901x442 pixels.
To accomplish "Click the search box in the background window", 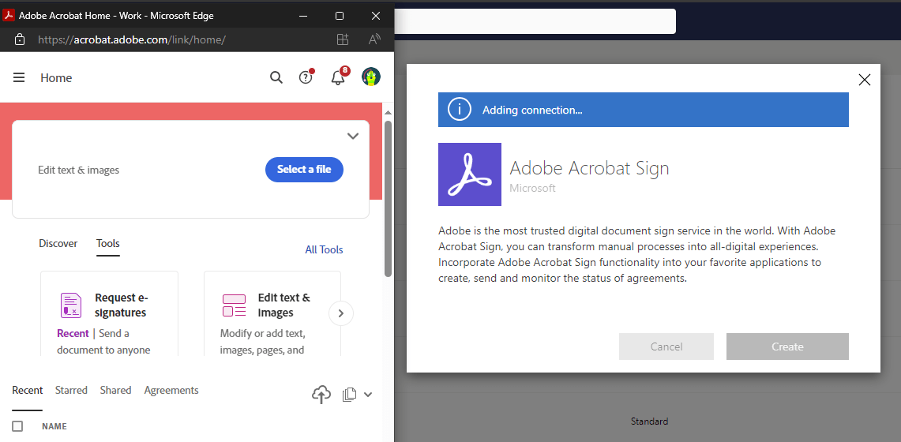I will (535, 21).
